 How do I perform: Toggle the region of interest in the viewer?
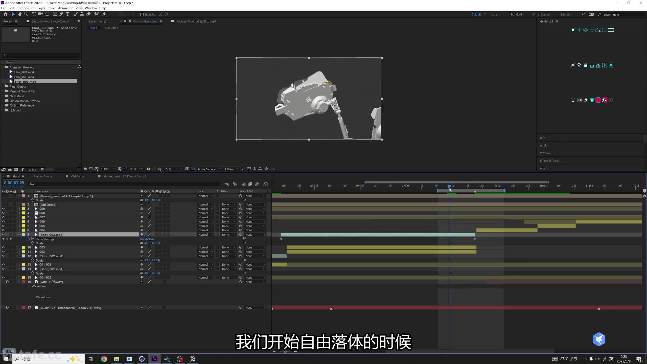(x=187, y=169)
